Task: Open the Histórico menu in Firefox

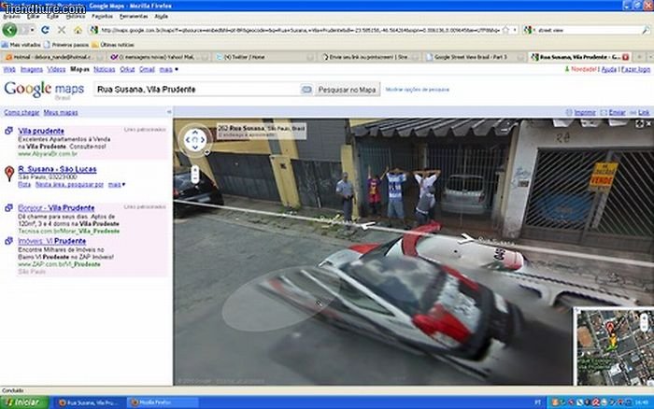Action: 75,17
